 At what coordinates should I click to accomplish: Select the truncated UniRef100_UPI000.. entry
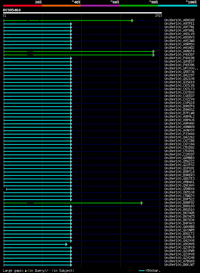[x=181, y=69]
